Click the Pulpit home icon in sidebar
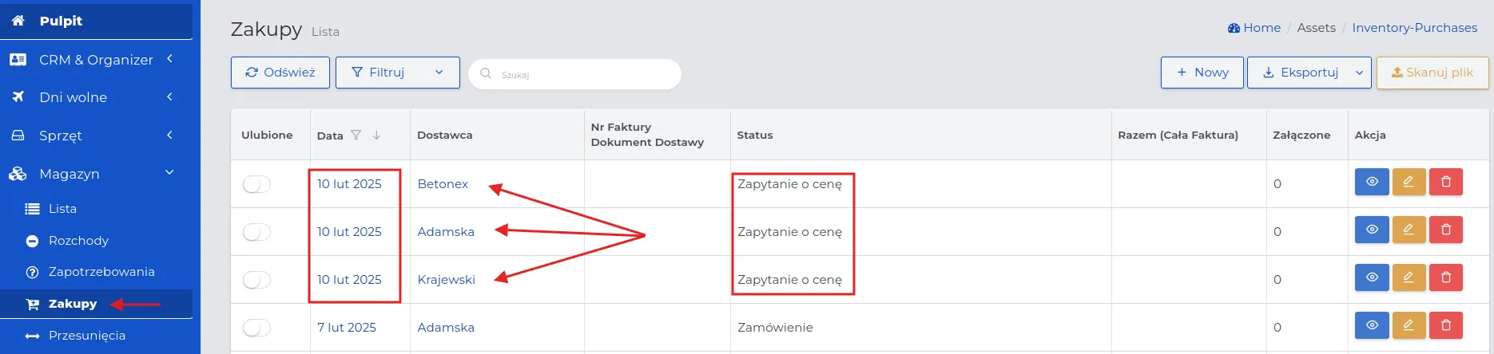The width and height of the screenshot is (1494, 354). [x=18, y=21]
